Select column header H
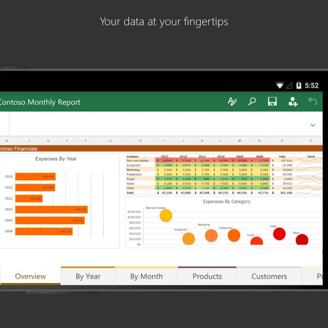The width and height of the screenshot is (328, 328). click(140, 141)
